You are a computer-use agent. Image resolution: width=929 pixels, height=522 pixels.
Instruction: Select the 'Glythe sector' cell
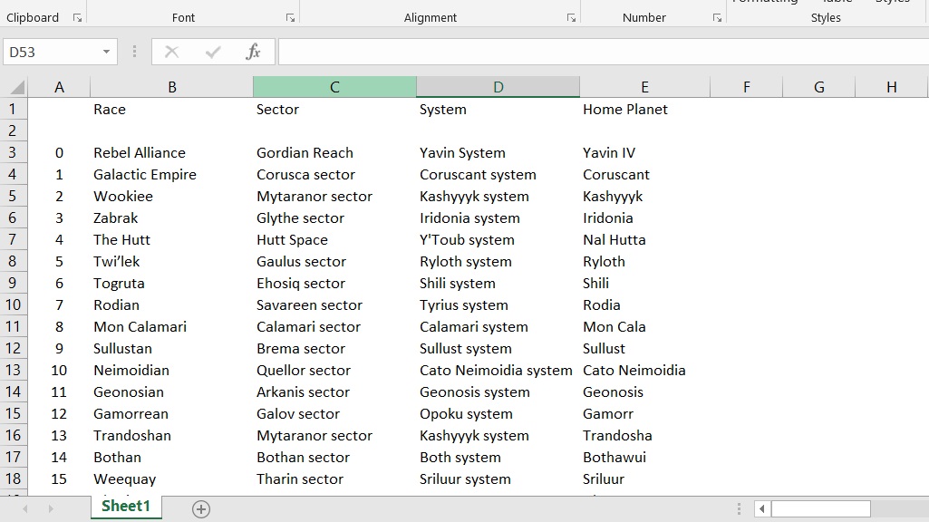(334, 218)
